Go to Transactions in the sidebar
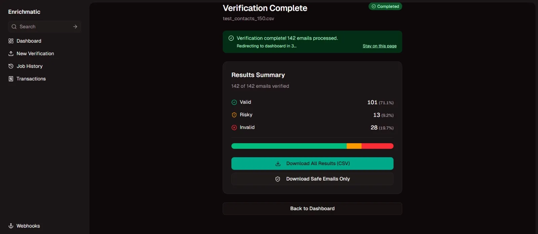Viewport: 538px width, 234px height. (x=31, y=79)
